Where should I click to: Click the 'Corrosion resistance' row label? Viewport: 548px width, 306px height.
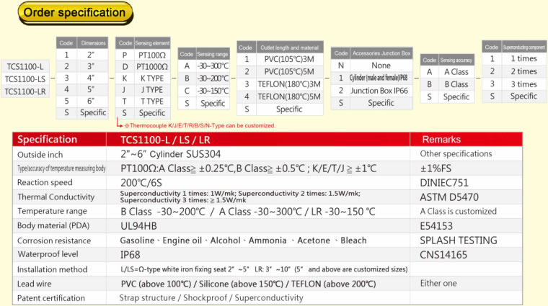point(54,240)
